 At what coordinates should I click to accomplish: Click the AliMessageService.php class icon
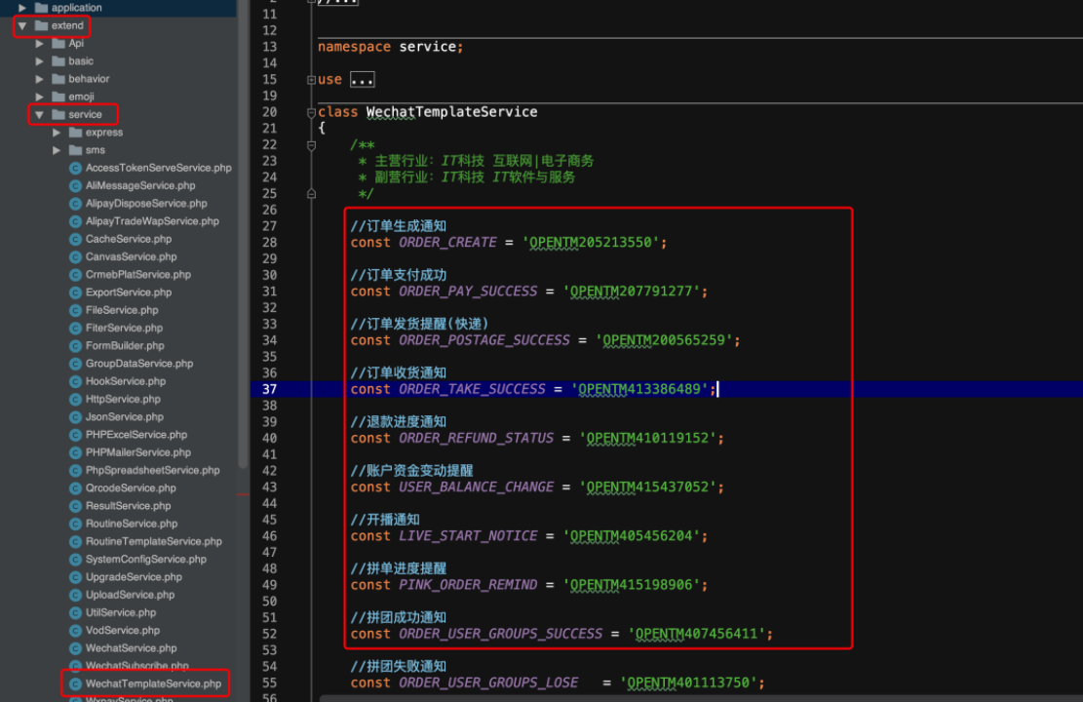click(75, 186)
